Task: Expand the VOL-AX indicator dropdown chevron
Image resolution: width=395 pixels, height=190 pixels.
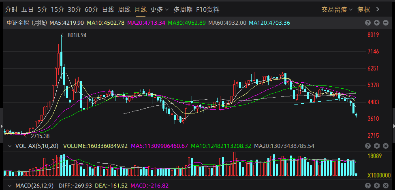Action: tap(10, 146)
